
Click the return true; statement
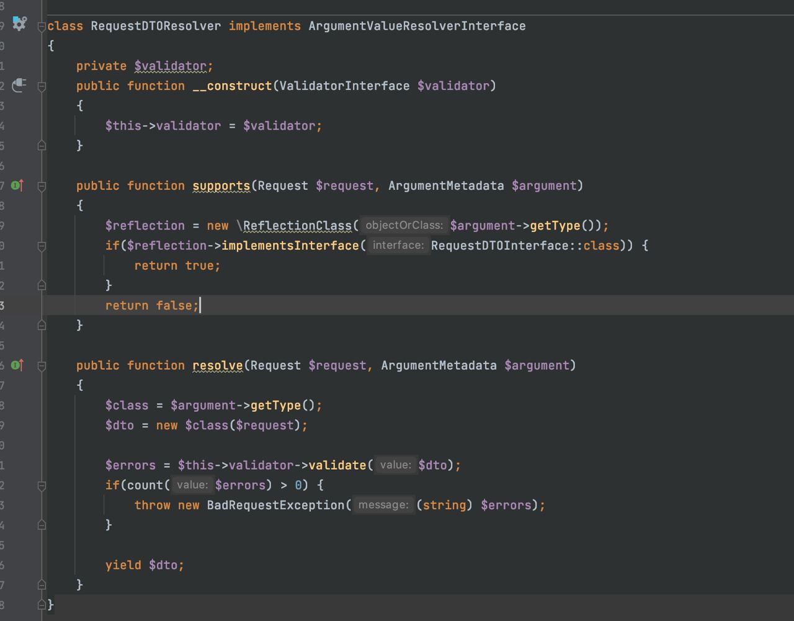pyautogui.click(x=177, y=266)
